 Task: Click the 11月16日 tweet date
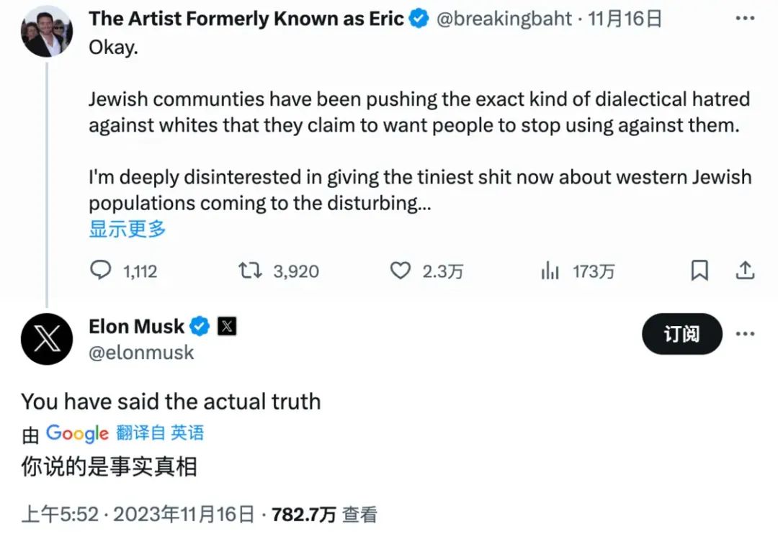coord(625,19)
